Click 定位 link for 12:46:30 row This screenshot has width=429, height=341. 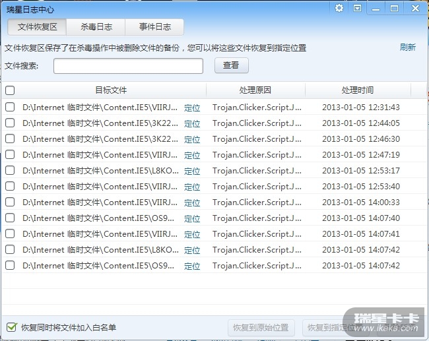[192, 140]
